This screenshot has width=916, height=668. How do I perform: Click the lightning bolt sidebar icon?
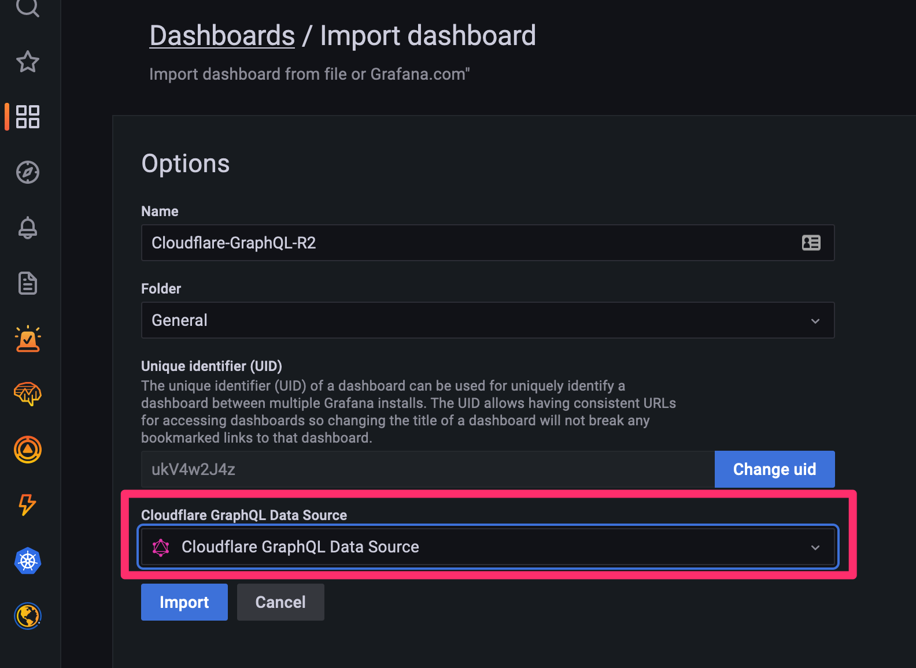pos(28,504)
